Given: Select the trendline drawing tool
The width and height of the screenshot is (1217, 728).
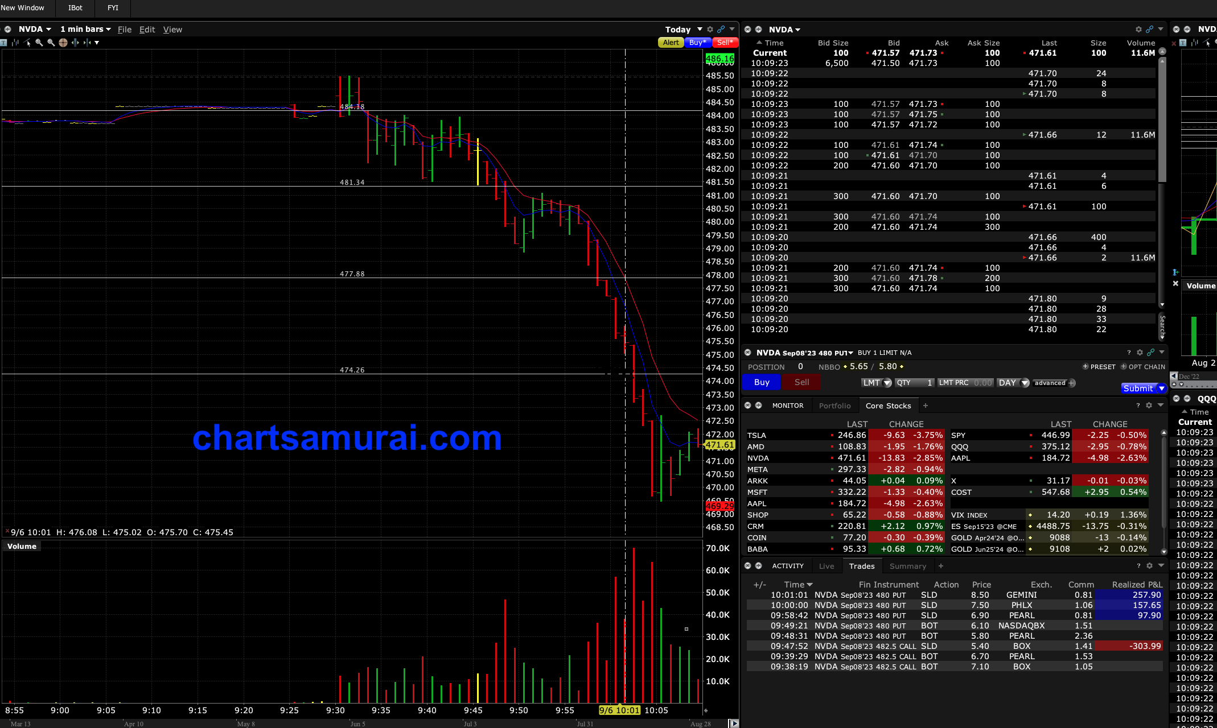Looking at the screenshot, I should tap(27, 43).
